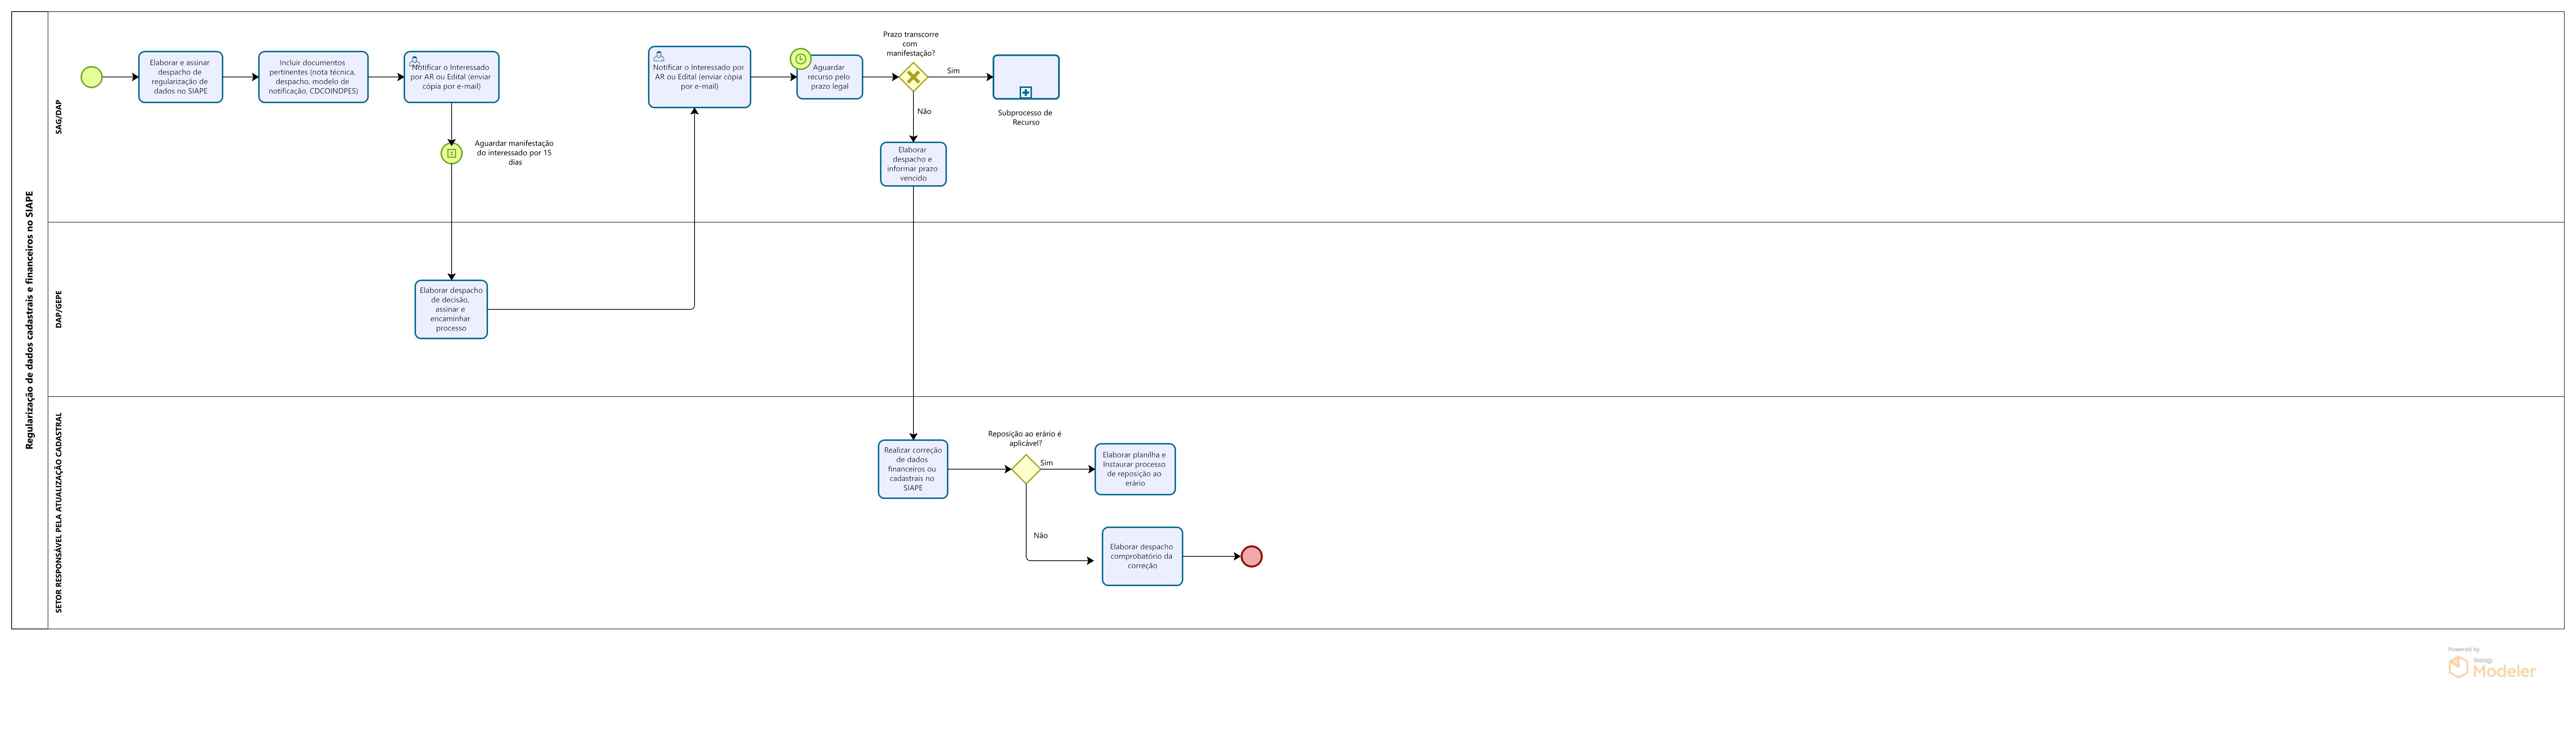This screenshot has height=735, width=2576.
Task: Select pool title 'Regularização de dados cadastrais'
Action: point(30,321)
